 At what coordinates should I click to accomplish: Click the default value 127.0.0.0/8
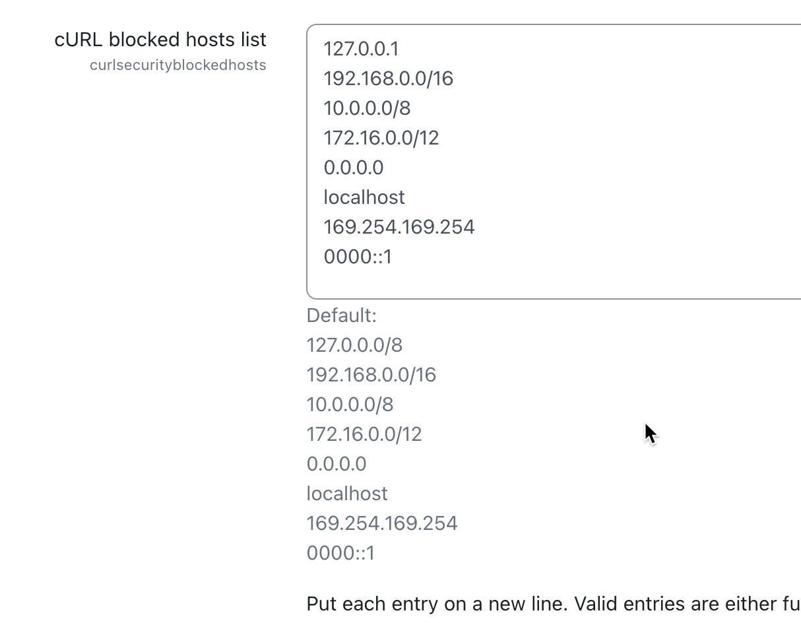click(354, 345)
